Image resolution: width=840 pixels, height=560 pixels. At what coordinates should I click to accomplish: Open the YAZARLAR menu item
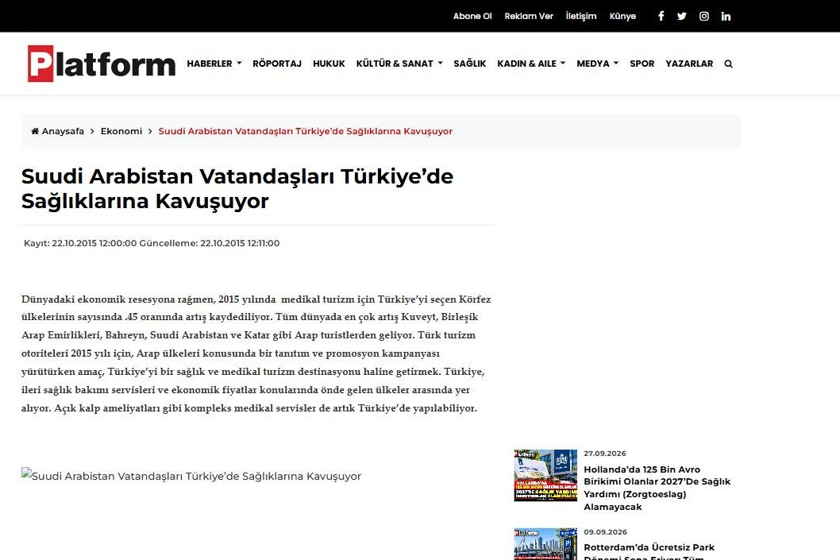[x=689, y=64]
